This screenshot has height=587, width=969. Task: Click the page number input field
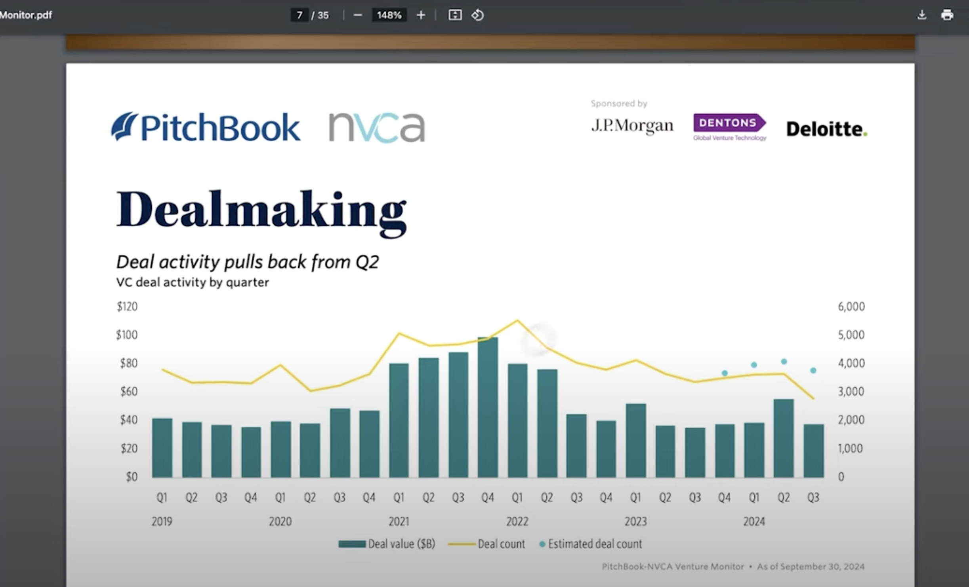coord(299,15)
